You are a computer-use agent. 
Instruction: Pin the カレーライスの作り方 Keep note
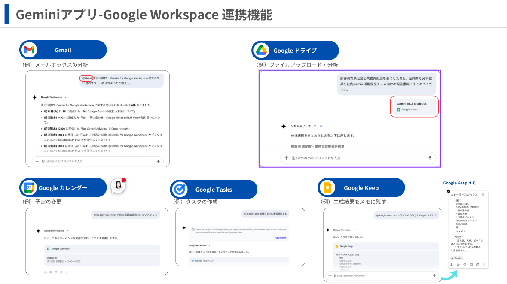pyautogui.click(x=483, y=195)
